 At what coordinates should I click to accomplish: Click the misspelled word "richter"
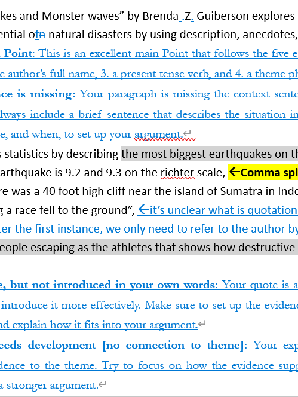177,173
